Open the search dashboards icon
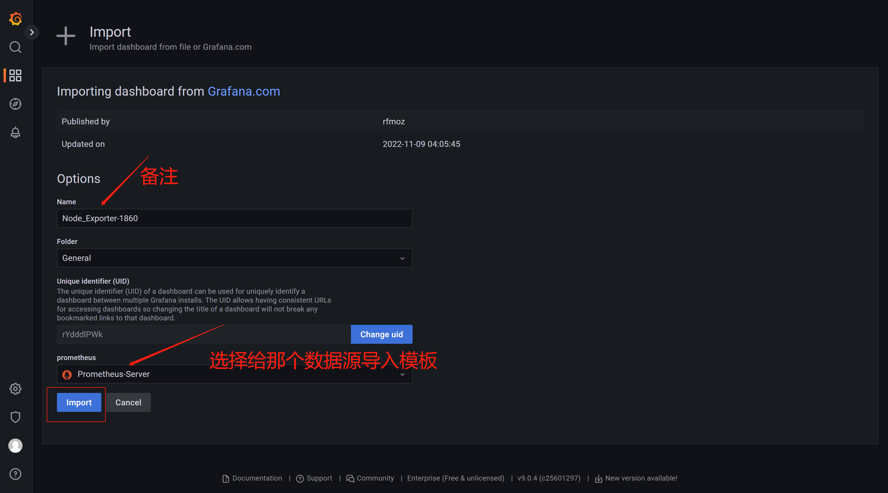The image size is (888, 493). 15,47
